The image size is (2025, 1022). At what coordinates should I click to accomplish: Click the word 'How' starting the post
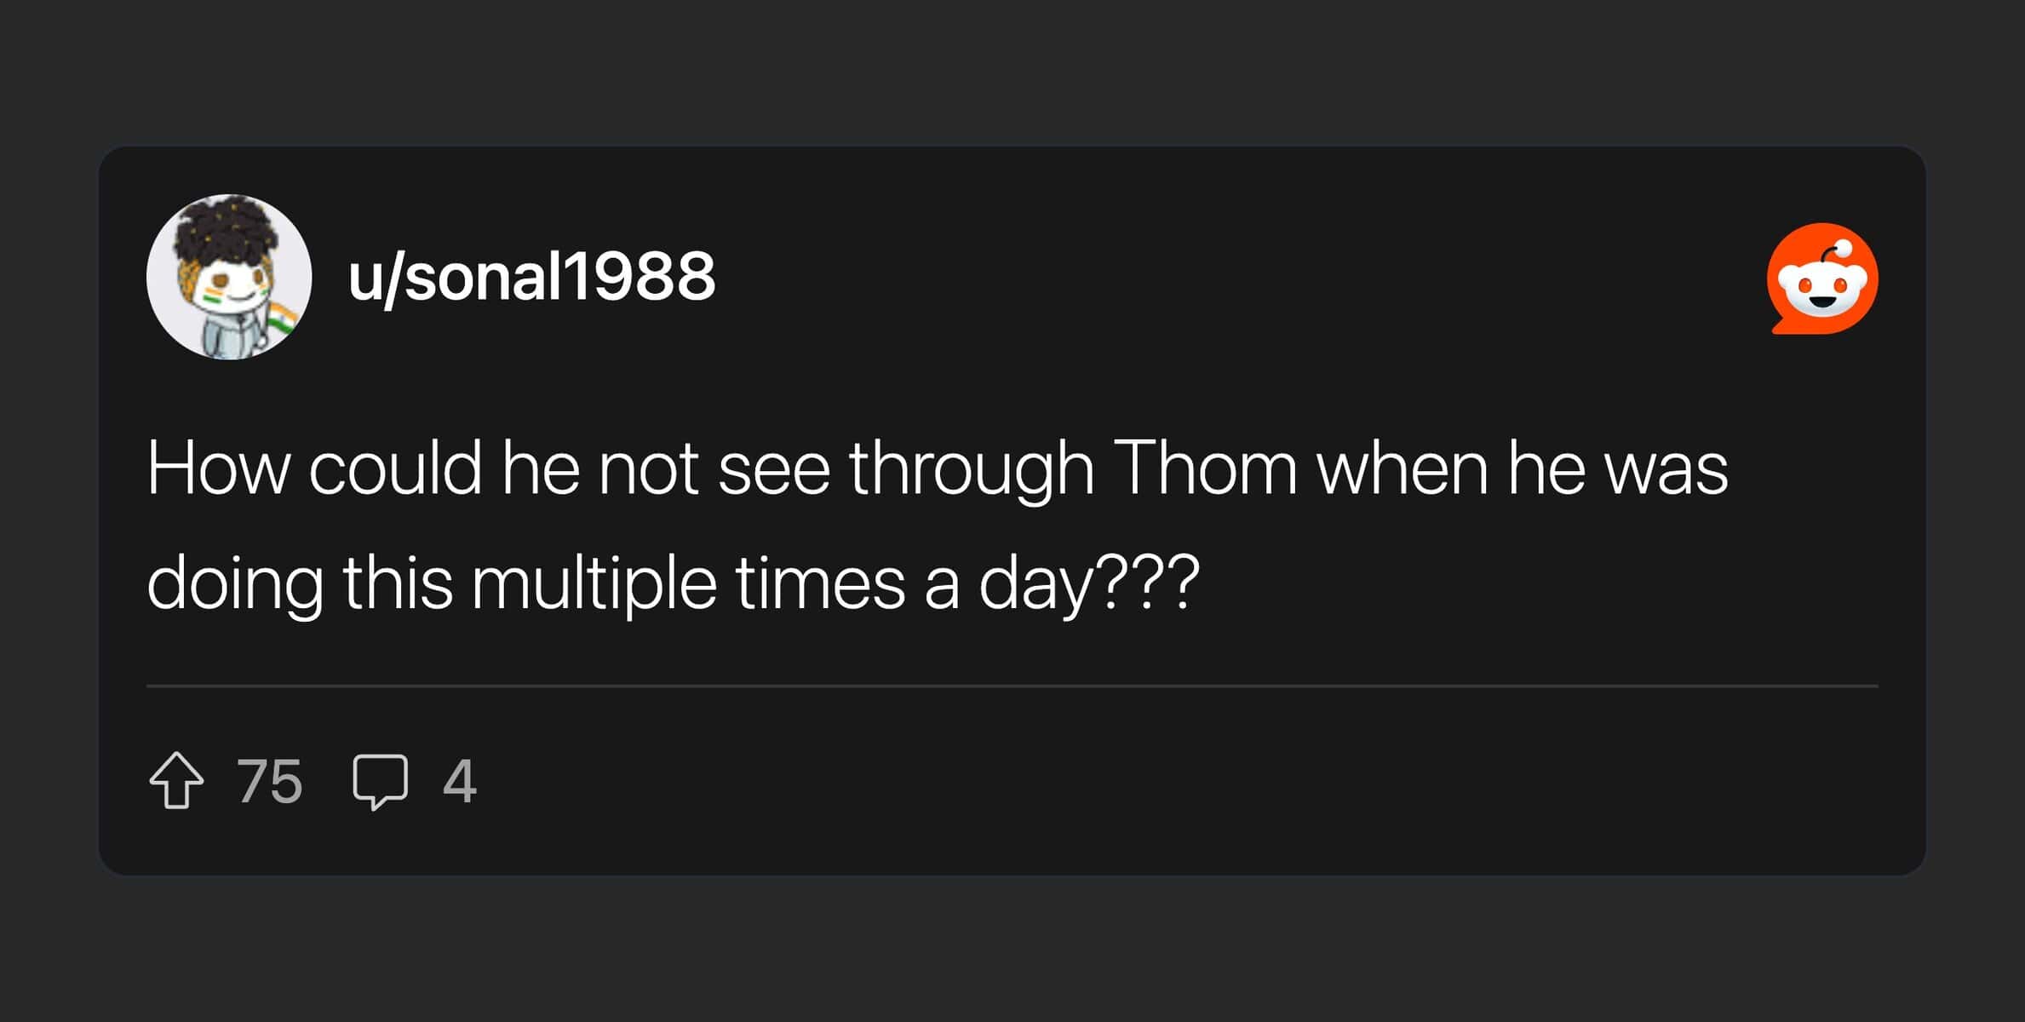click(x=218, y=468)
